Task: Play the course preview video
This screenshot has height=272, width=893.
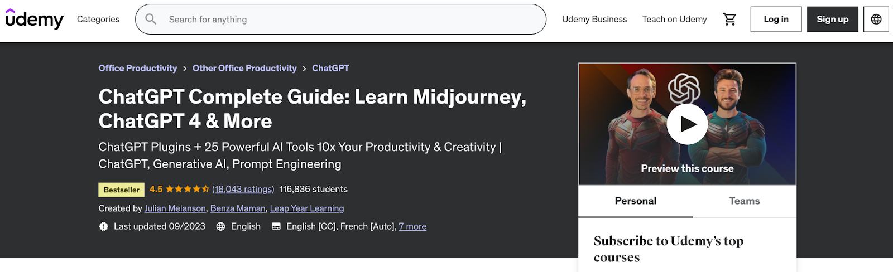Action: (x=687, y=124)
